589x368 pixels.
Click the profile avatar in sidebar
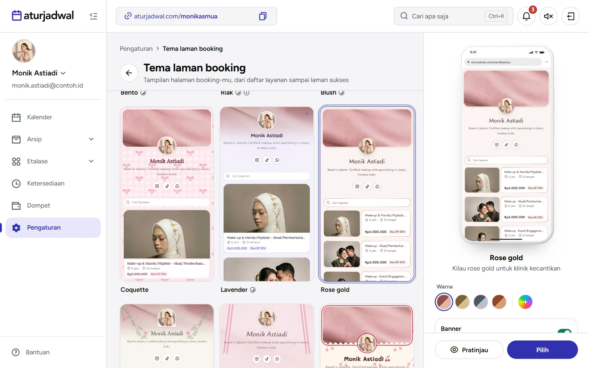click(24, 51)
